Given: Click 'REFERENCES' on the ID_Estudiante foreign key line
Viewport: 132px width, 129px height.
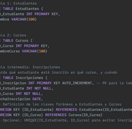Looking at the screenshot, I should click(x=67, y=110).
